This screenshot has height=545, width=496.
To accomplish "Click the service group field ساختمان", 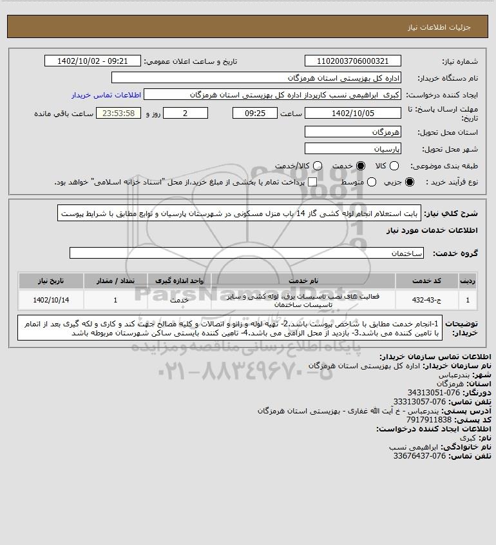I will [247, 253].
